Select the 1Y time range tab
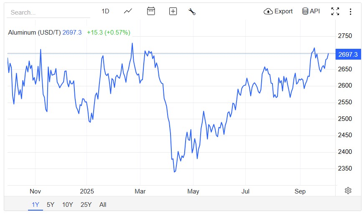 (x=36, y=204)
